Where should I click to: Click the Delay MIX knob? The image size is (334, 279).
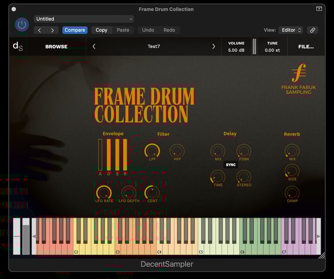click(x=218, y=151)
